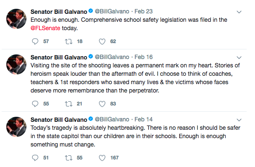The height and width of the screenshot is (167, 255).
Task: Open the options chevron on the Feb 23 tweet
Action: pyautogui.click(x=239, y=12)
